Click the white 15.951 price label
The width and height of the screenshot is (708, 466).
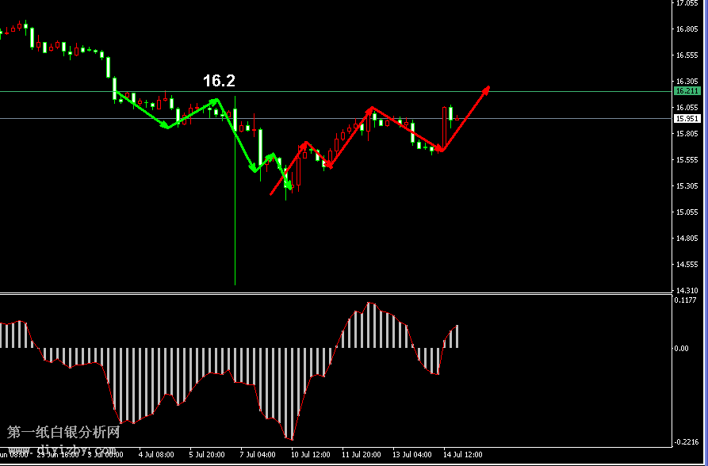click(x=687, y=119)
